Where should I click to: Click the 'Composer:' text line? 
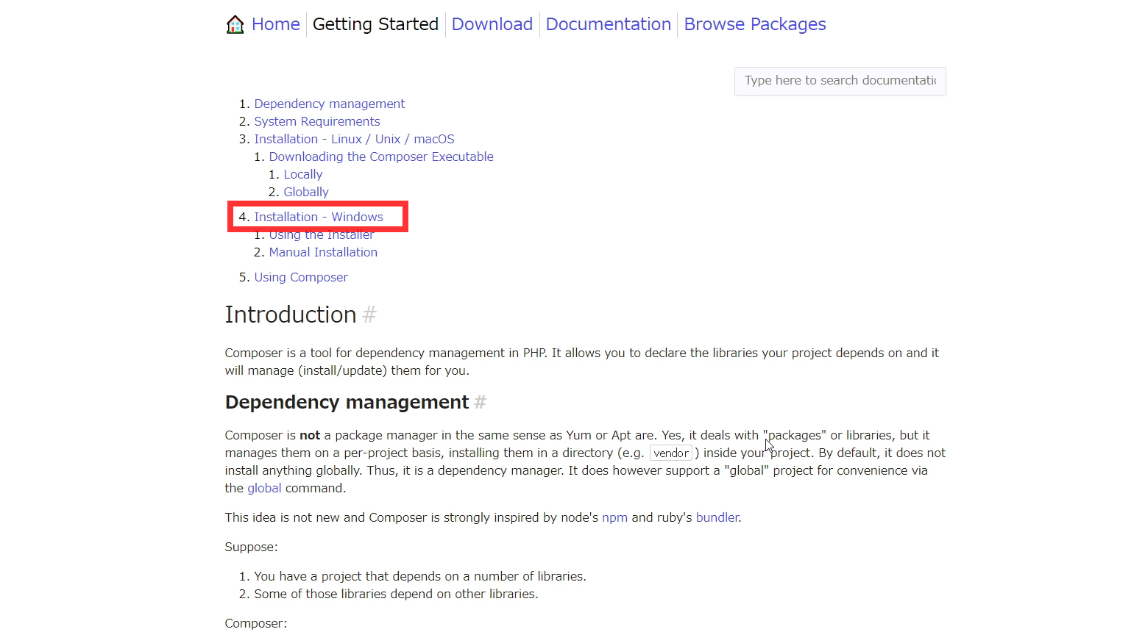(256, 623)
